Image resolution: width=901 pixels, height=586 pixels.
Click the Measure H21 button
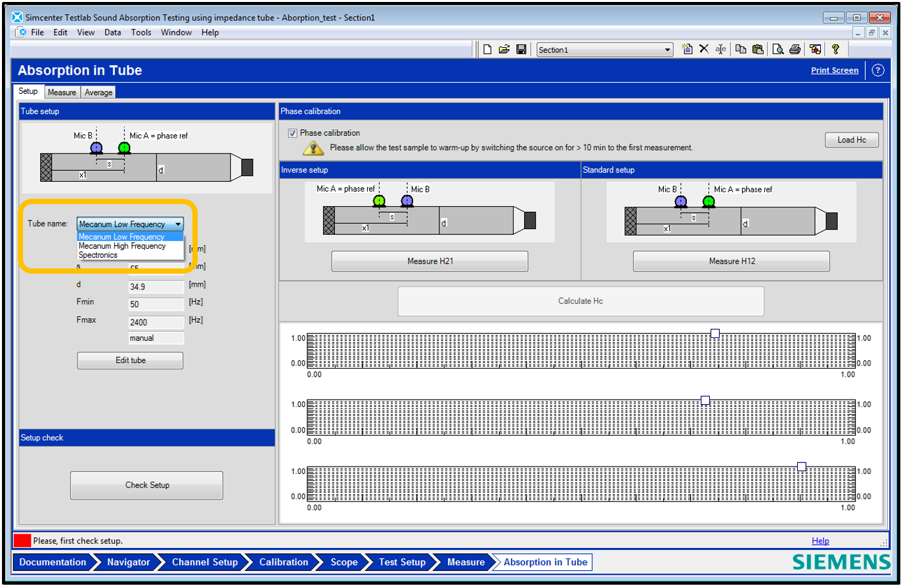(x=429, y=261)
